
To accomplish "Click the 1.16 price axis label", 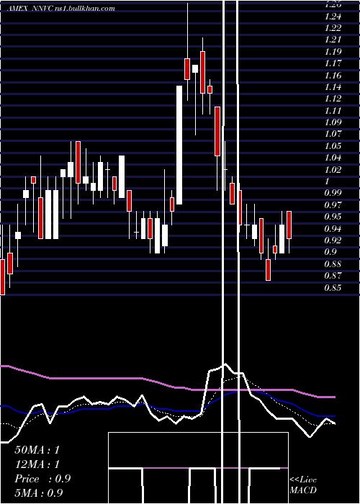I will coord(333,75).
